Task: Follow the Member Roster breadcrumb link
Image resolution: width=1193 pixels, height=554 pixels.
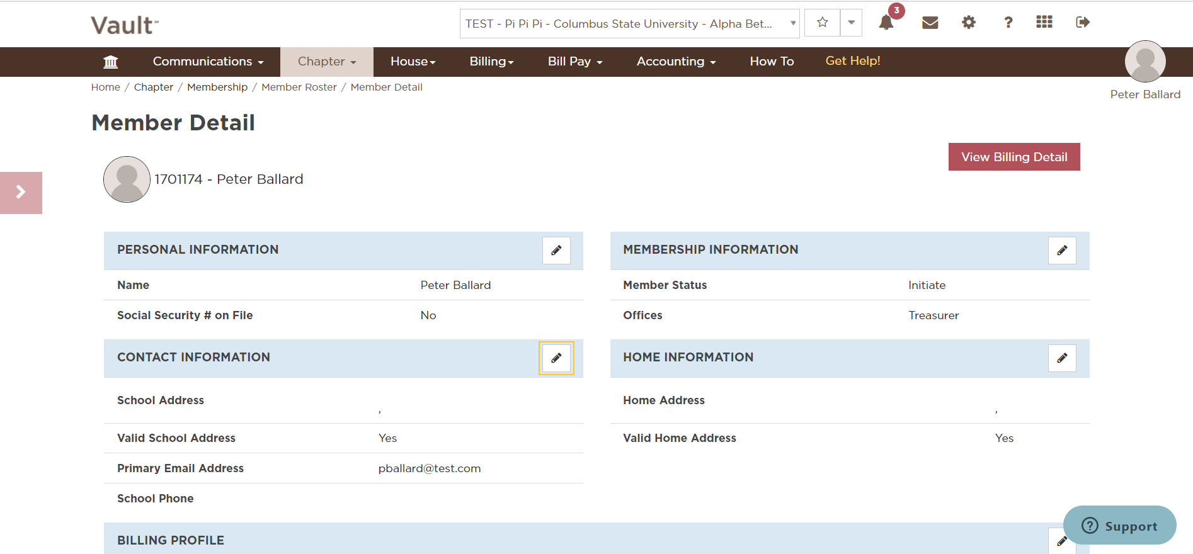Action: [x=299, y=88]
